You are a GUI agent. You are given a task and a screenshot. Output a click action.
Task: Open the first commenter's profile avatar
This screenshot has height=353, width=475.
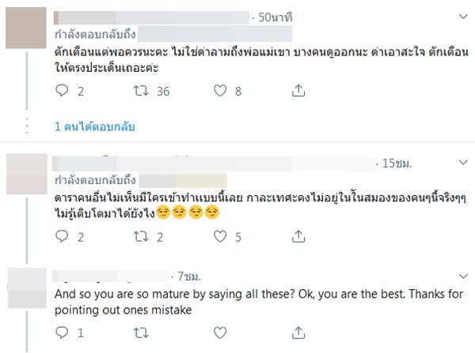(25, 29)
